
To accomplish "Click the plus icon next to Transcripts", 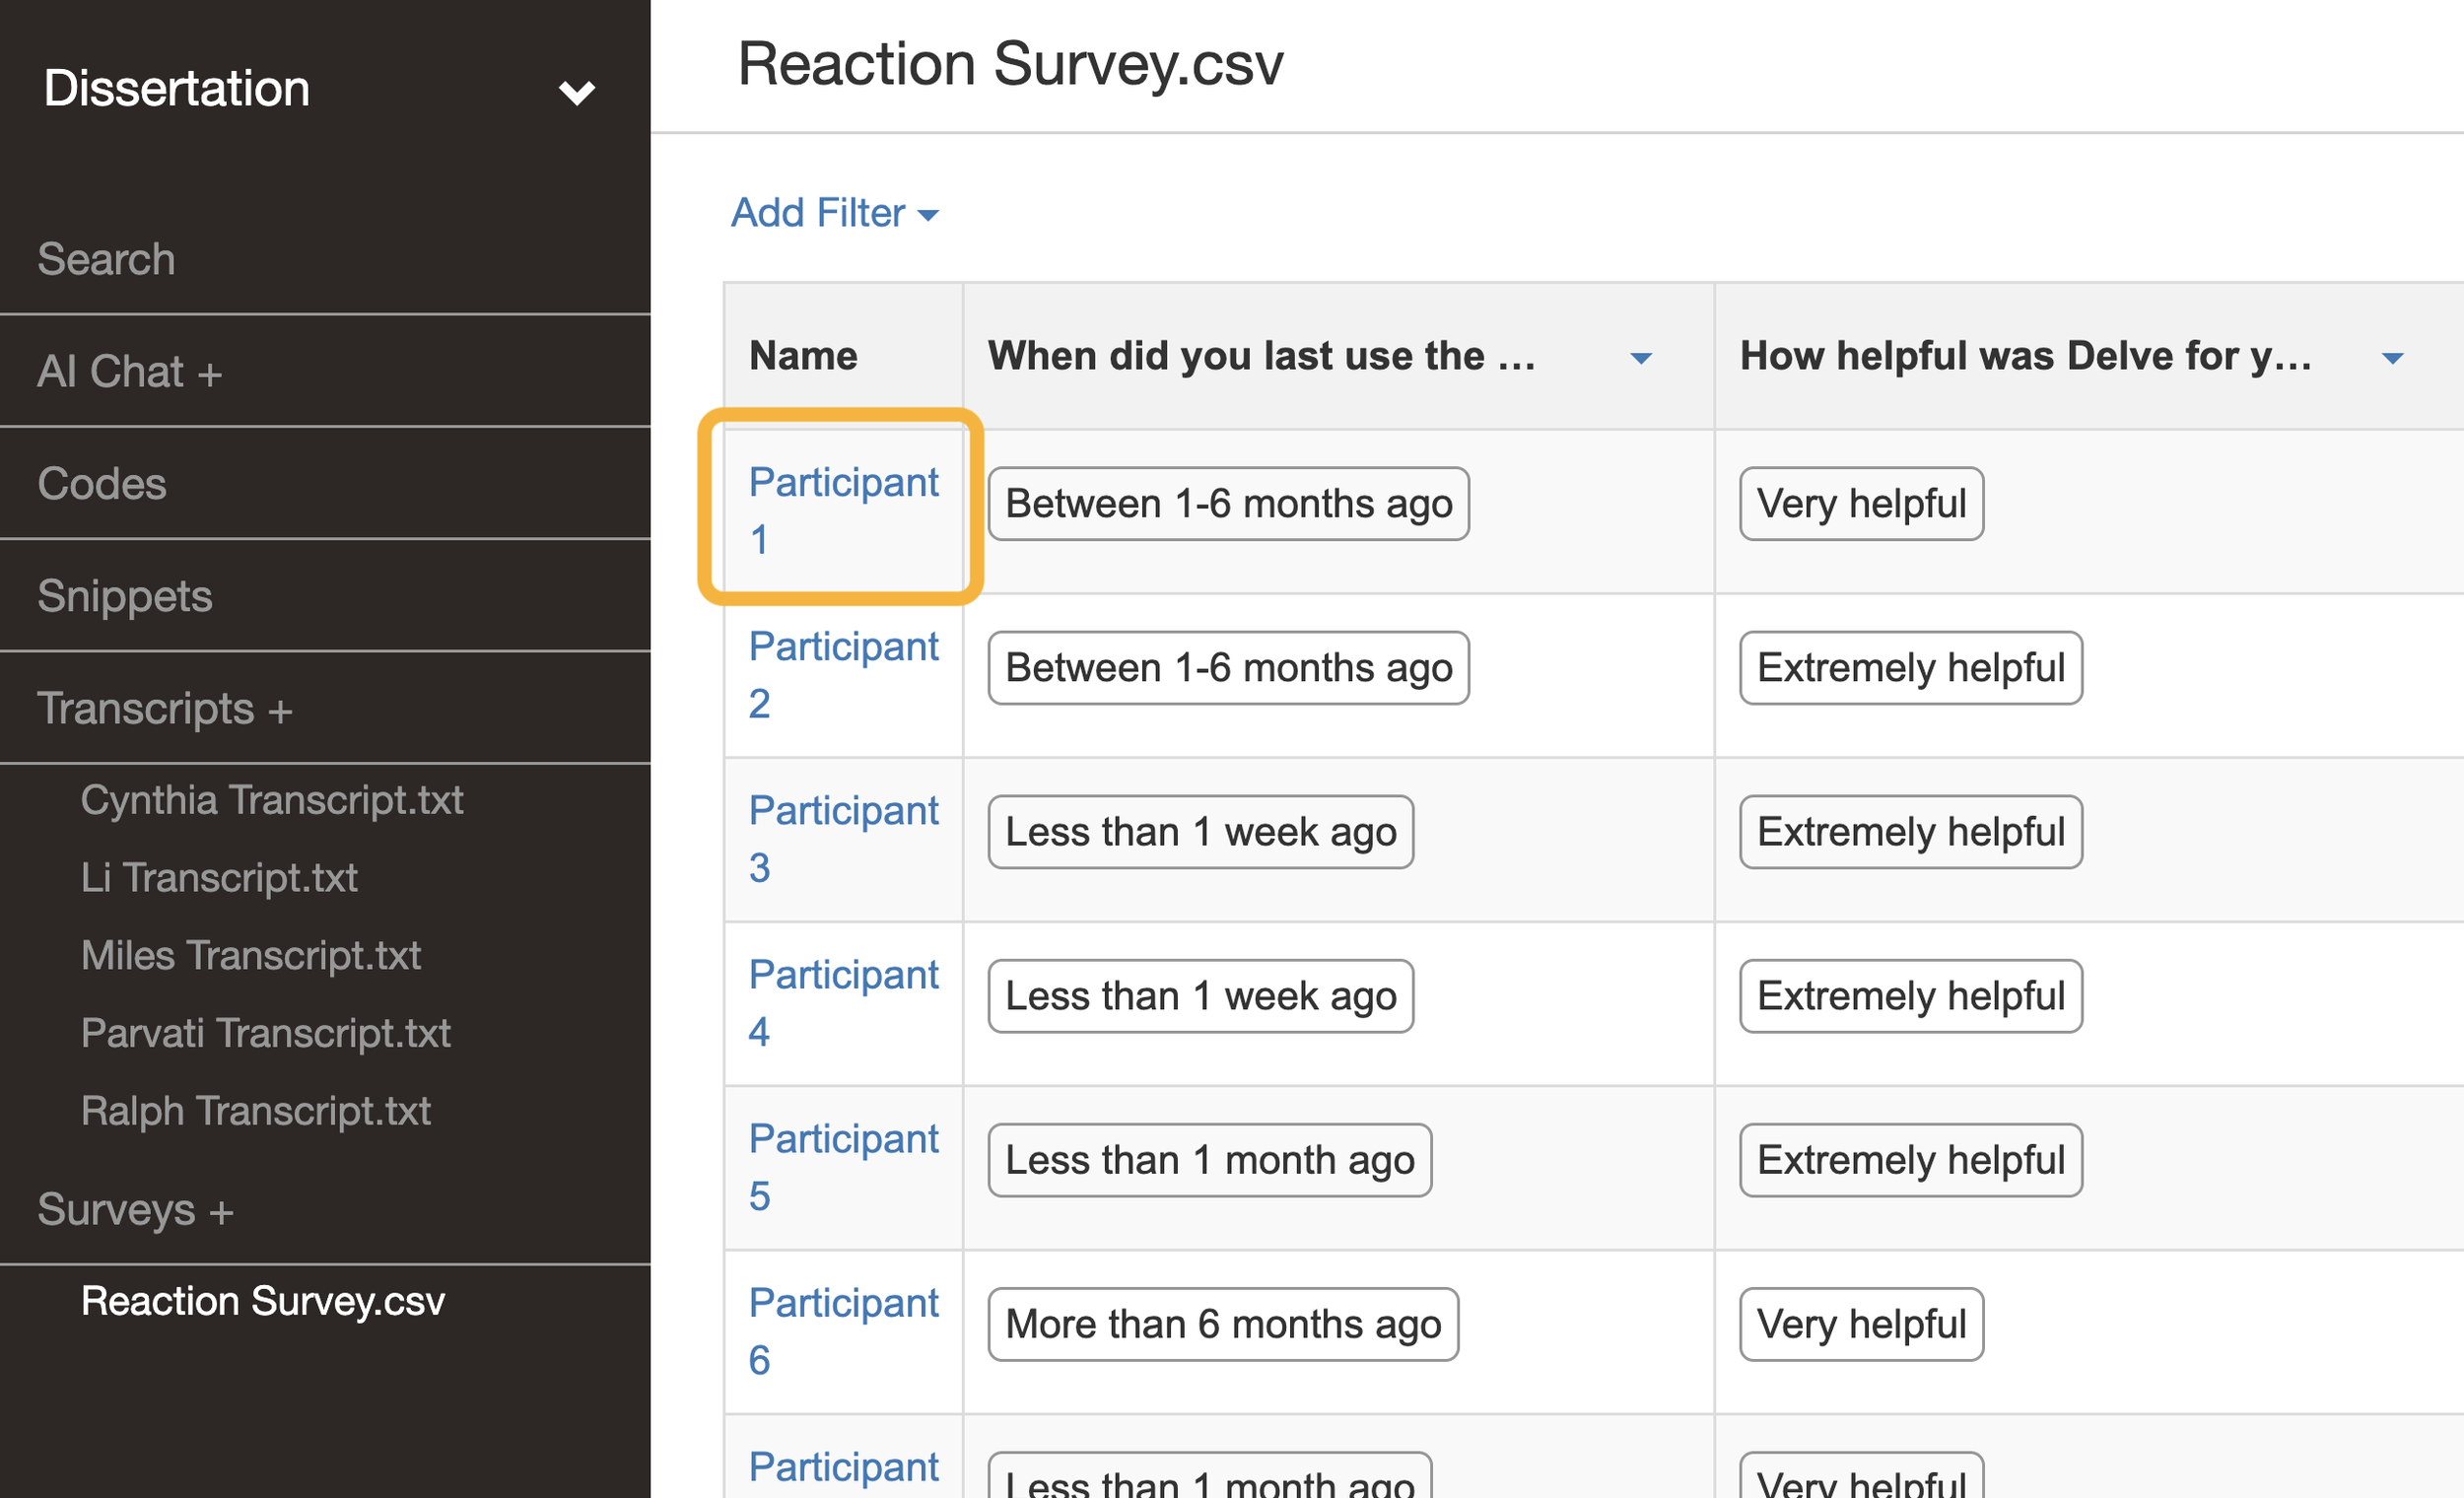I will pos(280,711).
